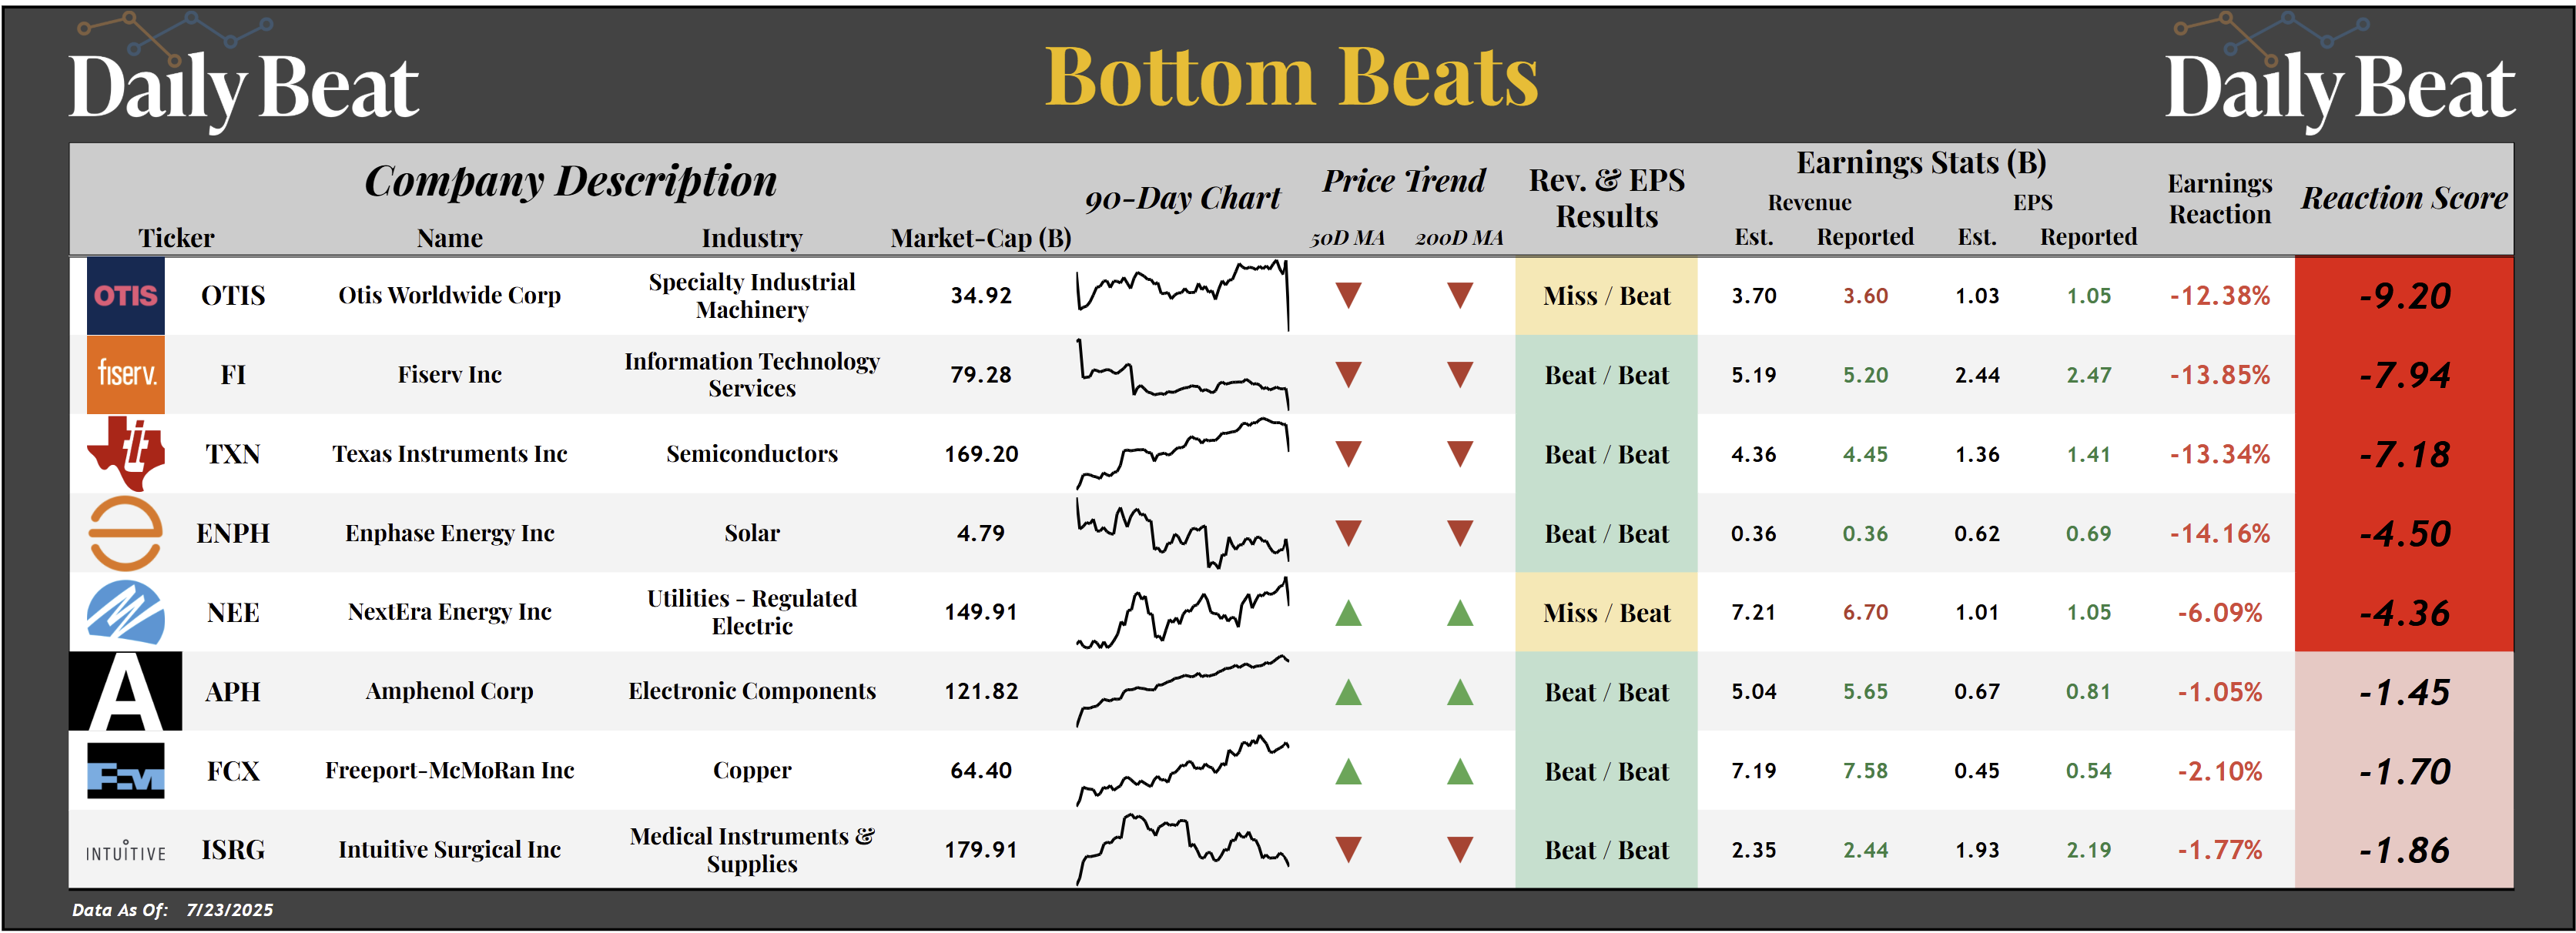
Task: Click the Bottom Beats title
Action: 1291,77
